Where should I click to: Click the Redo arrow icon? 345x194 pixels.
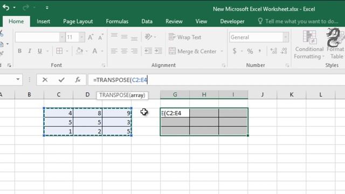pos(26,8)
